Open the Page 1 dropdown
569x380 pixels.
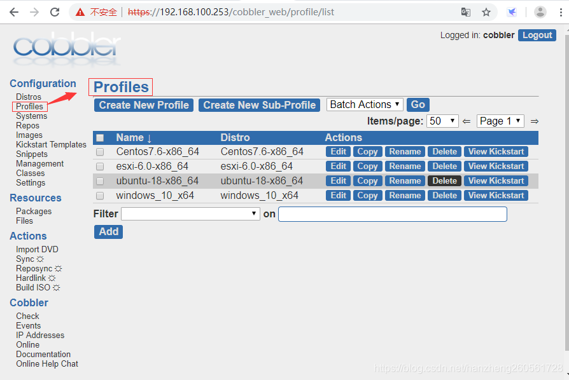[500, 121]
